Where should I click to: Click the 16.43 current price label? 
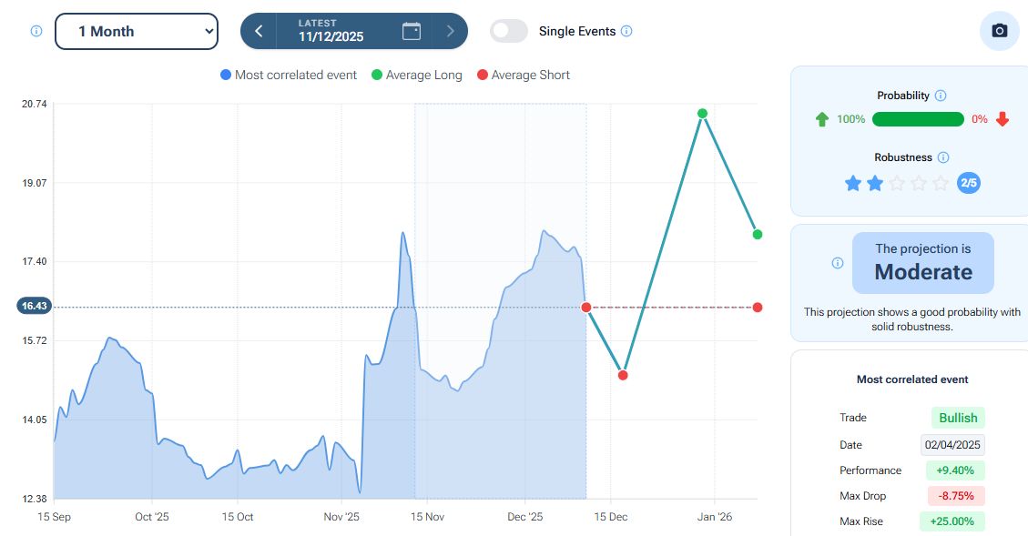[35, 307]
